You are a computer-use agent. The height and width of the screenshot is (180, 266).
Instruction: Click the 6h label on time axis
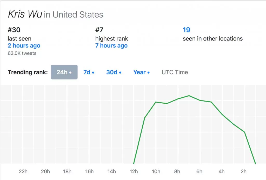199,171
